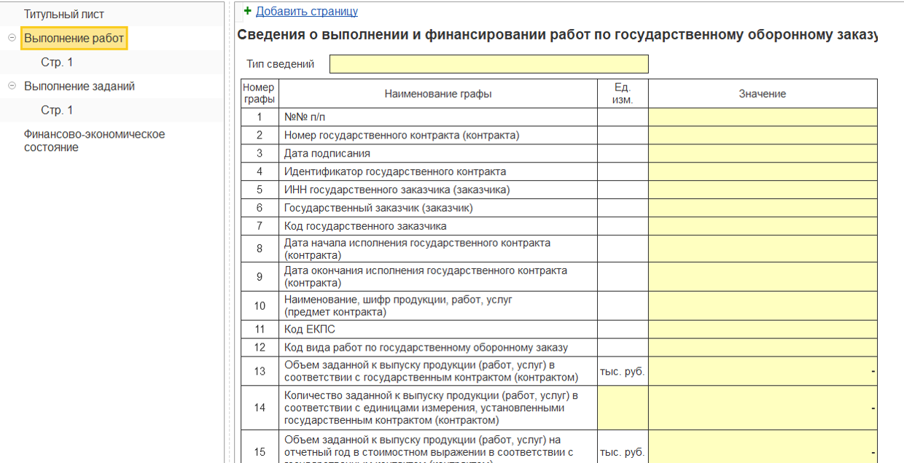Click value cell for Дата подписания
This screenshot has width=904, height=463.
763,154
